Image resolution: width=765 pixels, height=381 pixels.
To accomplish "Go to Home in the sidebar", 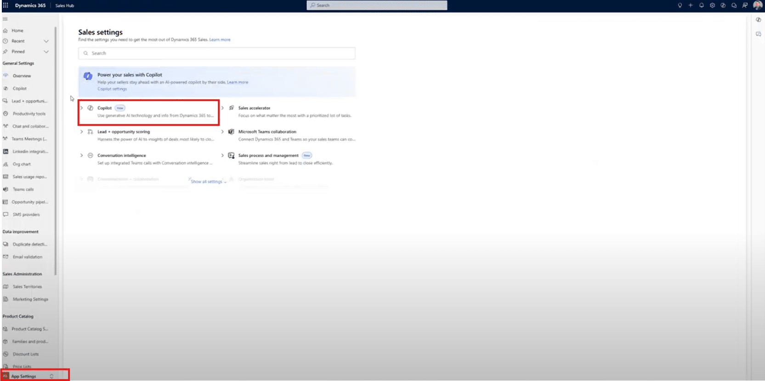I will (17, 31).
